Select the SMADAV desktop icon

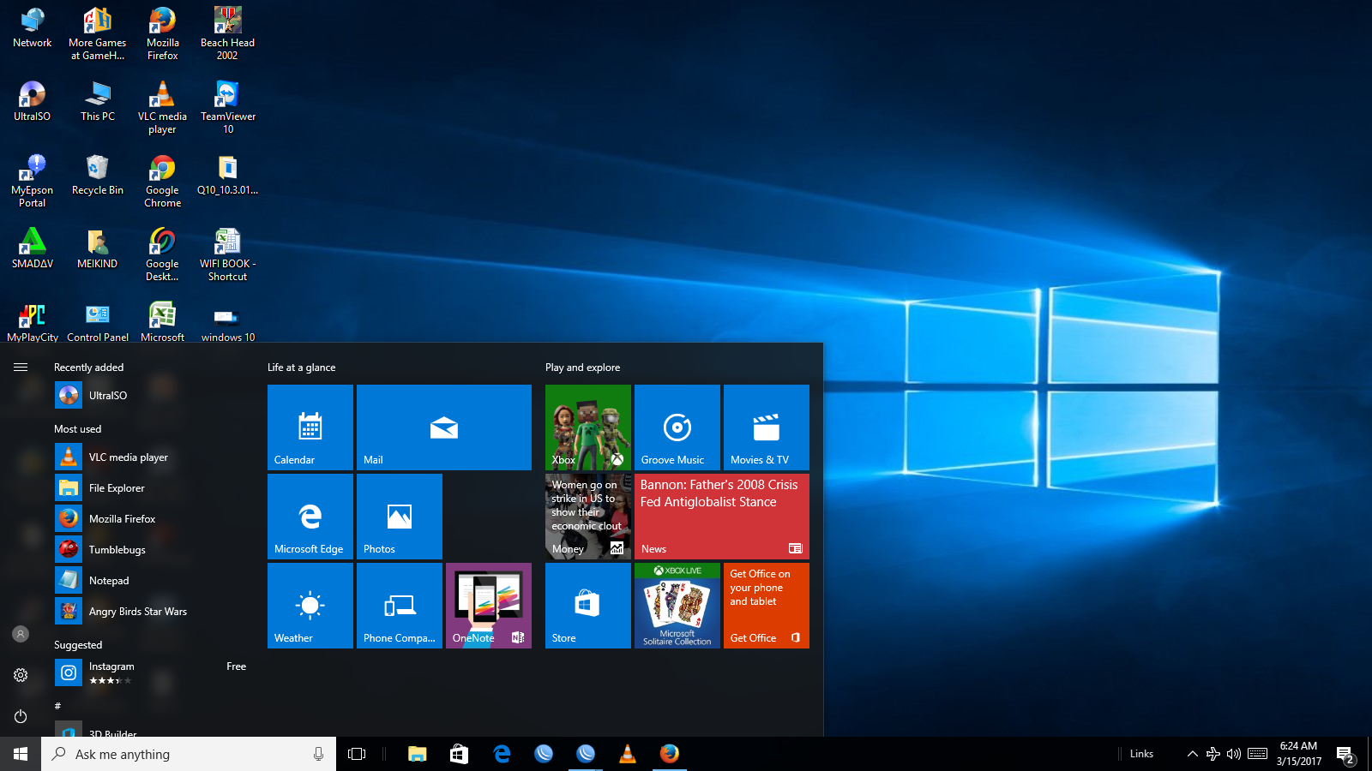33,248
